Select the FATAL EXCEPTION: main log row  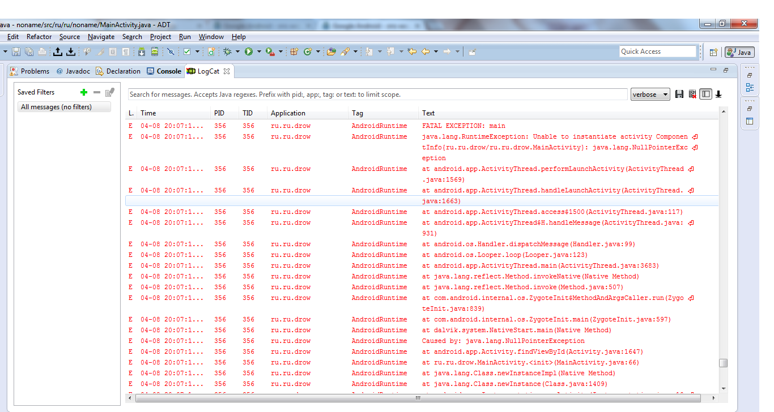(422, 126)
